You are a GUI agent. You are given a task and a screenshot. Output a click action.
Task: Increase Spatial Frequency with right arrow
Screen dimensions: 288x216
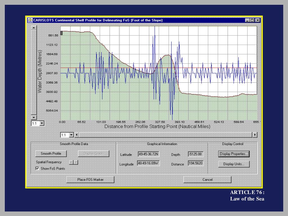[76, 162]
